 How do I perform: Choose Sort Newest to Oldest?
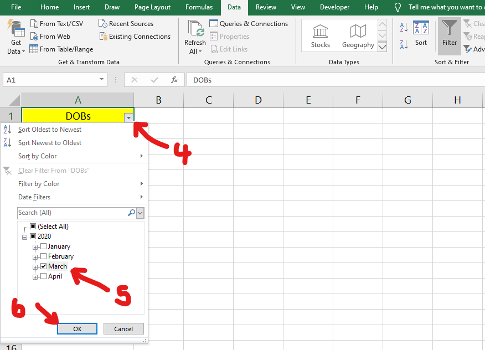[74, 143]
